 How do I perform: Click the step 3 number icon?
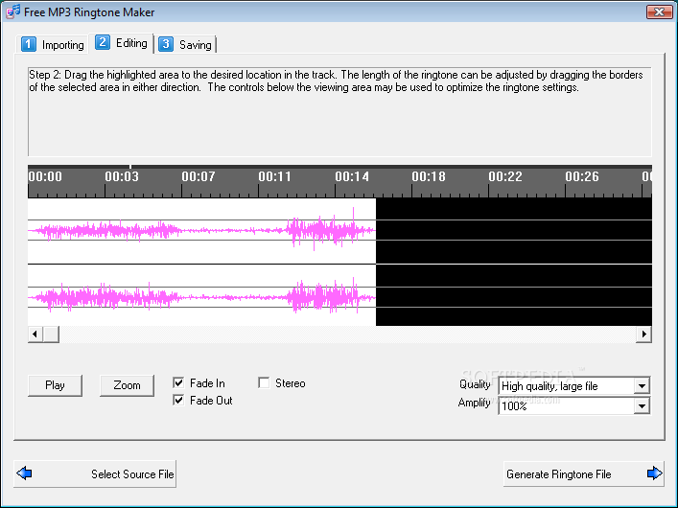pyautogui.click(x=166, y=44)
